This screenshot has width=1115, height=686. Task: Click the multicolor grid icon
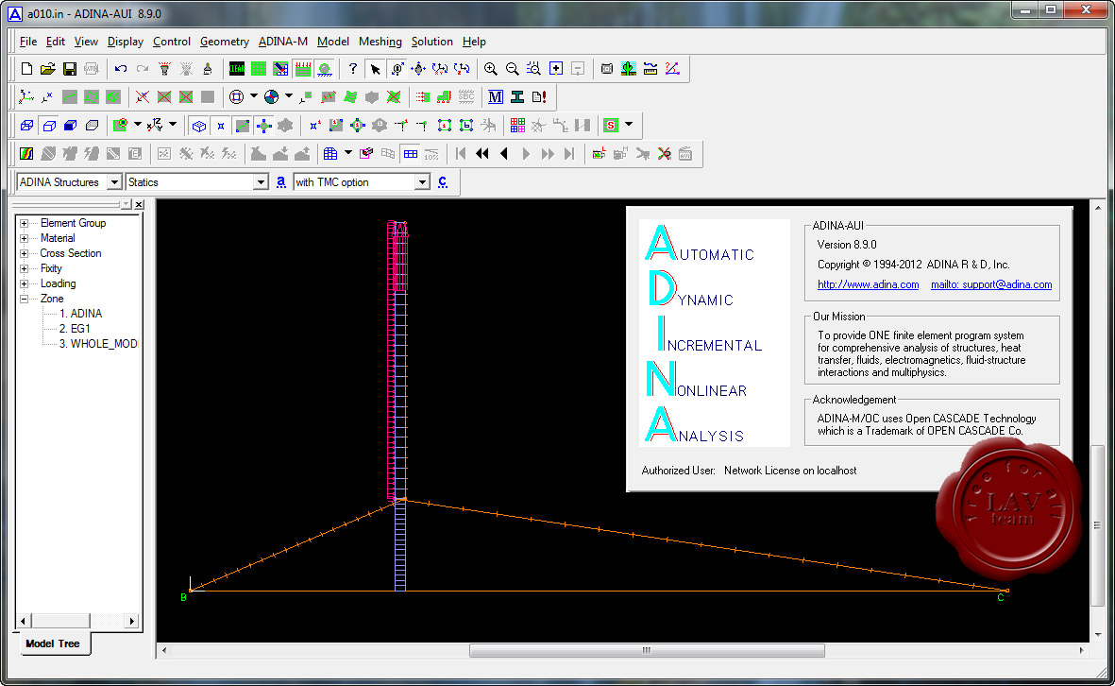tap(517, 126)
